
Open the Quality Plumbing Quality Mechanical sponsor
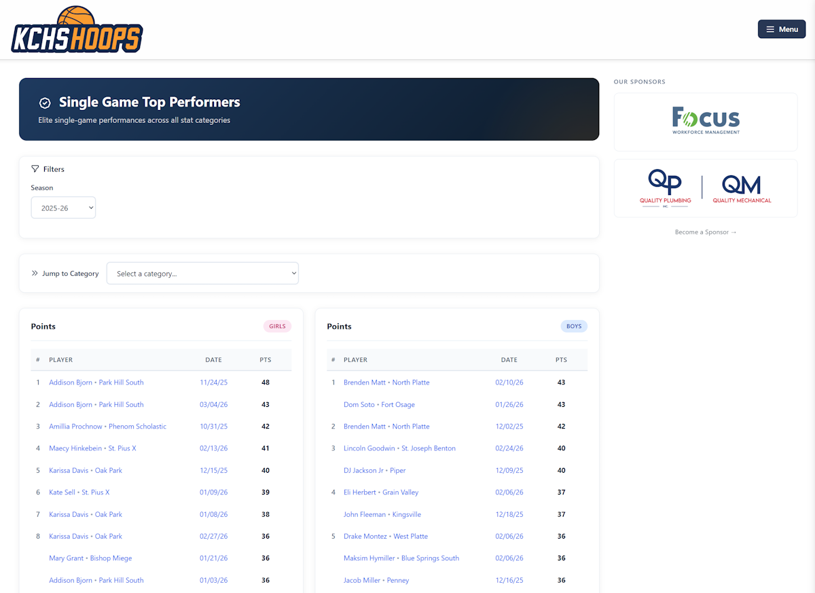pos(706,188)
